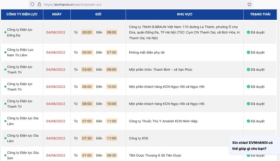Bookmark this page with the star icon
This screenshot has height=161, width=280.
(249, 4)
